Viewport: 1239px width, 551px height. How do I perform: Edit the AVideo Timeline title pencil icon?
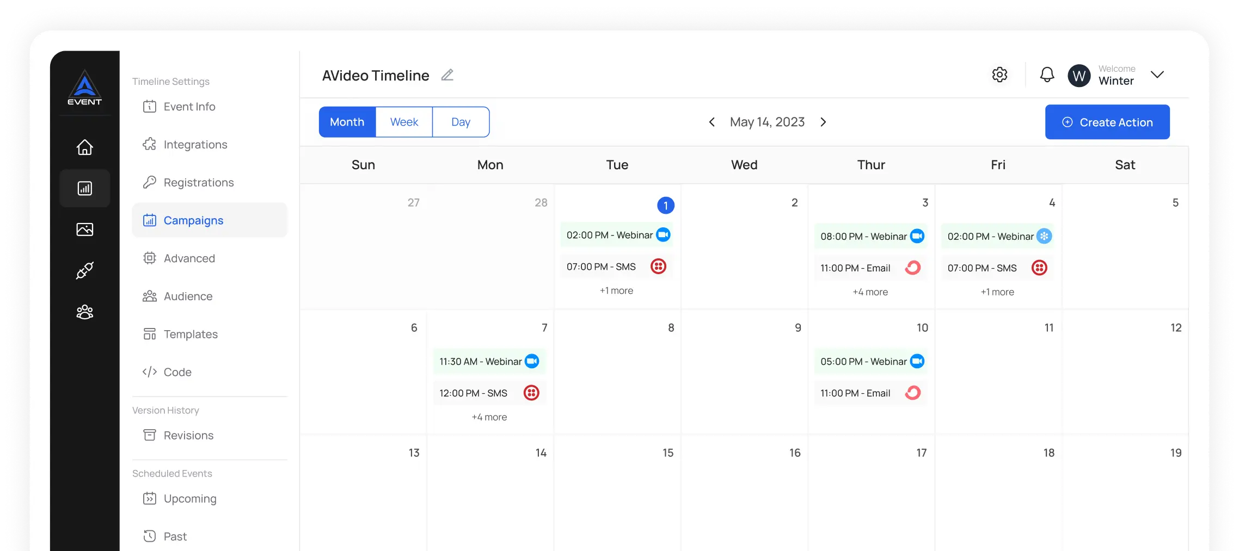tap(447, 75)
